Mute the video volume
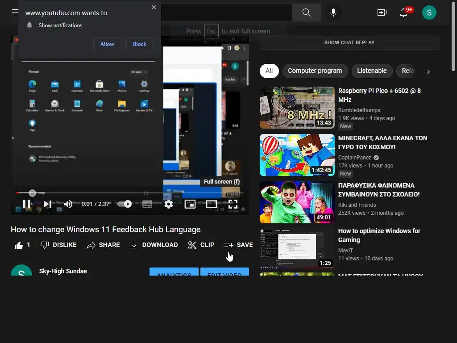The height and width of the screenshot is (343, 457). pyautogui.click(x=68, y=204)
